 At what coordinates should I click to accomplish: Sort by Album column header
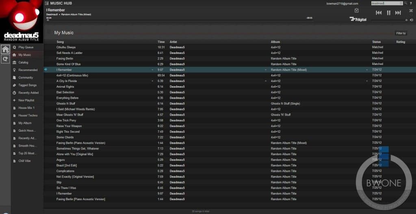(x=275, y=42)
